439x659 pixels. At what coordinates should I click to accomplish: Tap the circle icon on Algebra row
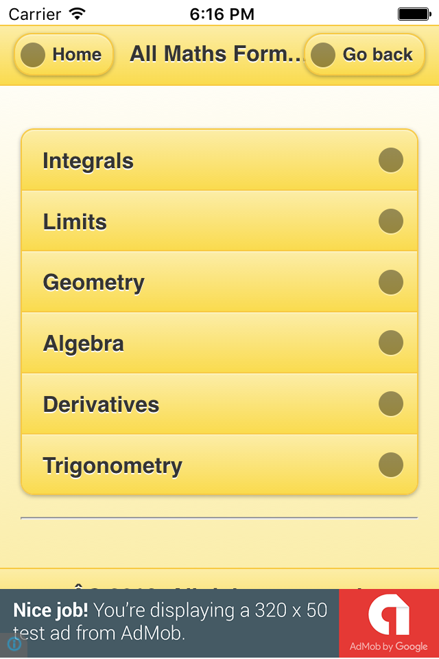tap(391, 343)
